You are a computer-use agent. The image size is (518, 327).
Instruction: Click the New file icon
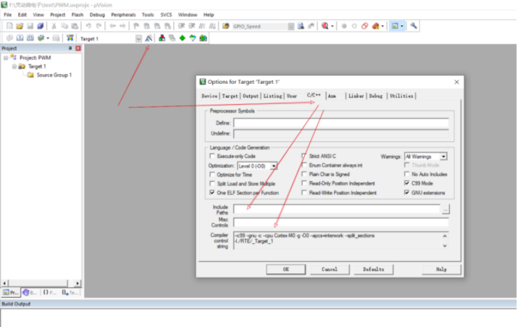9,26
